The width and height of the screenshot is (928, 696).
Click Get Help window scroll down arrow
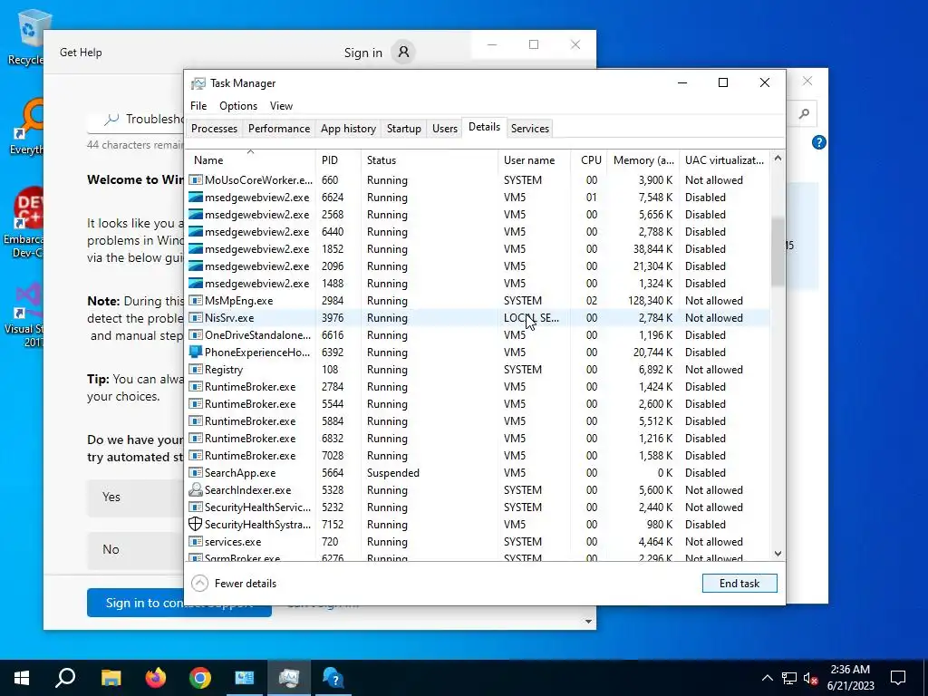588,622
